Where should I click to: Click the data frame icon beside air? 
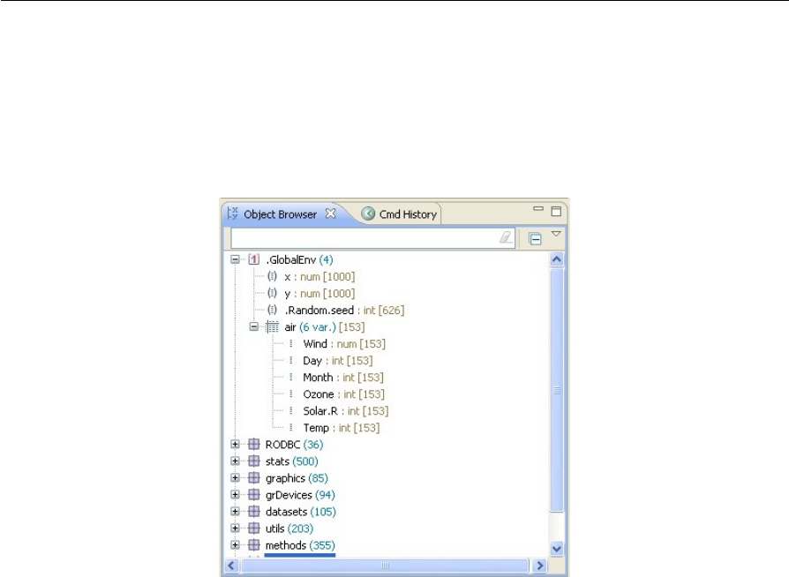pyautogui.click(x=272, y=327)
